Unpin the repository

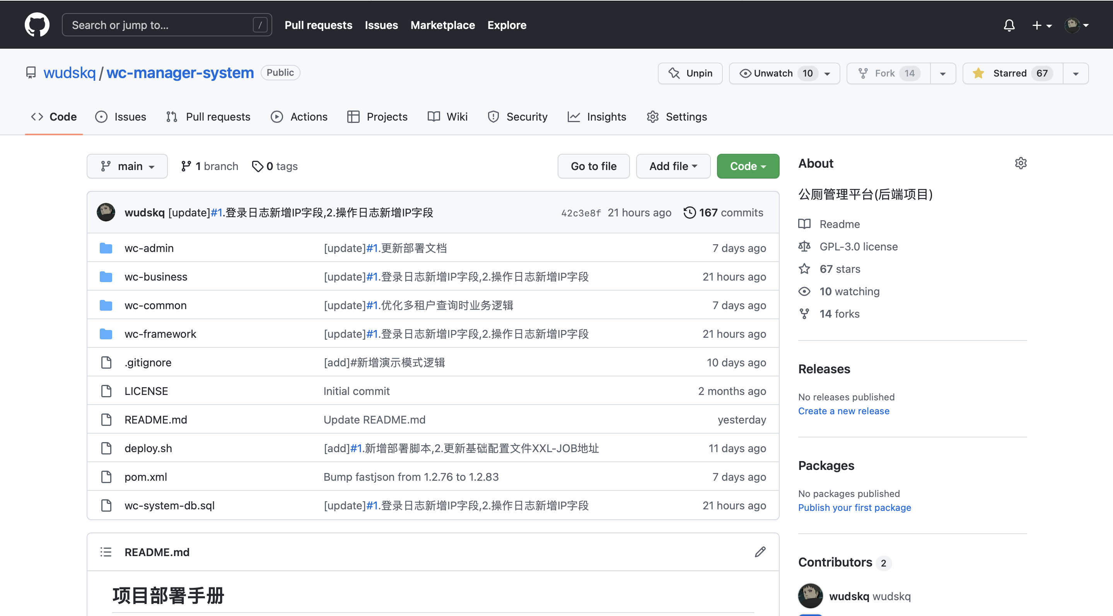(x=690, y=73)
